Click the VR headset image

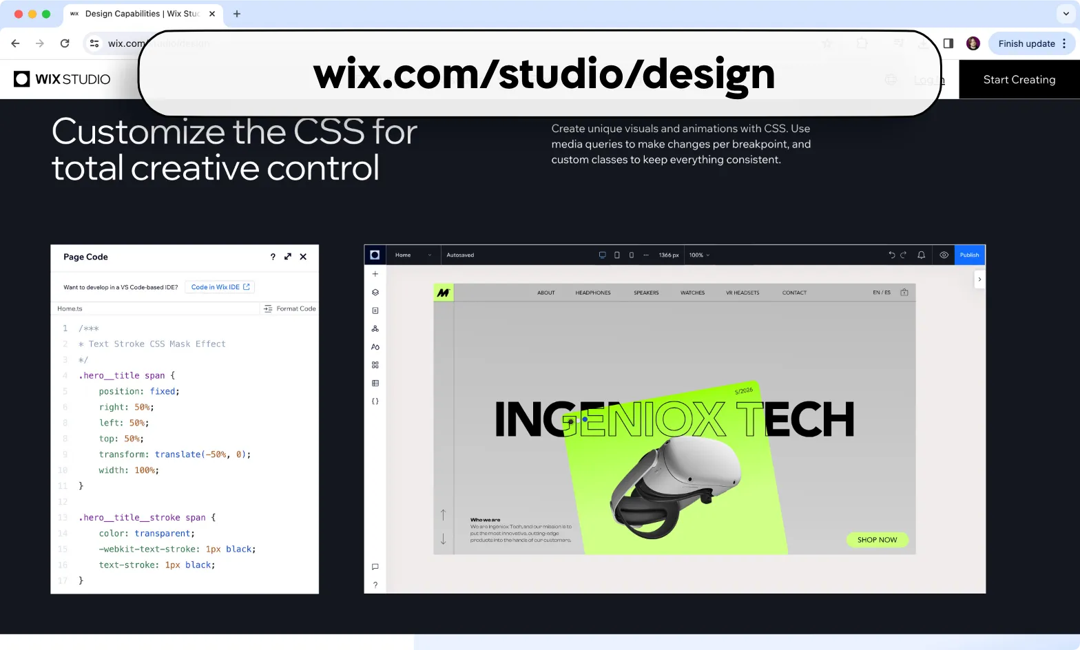(675, 486)
